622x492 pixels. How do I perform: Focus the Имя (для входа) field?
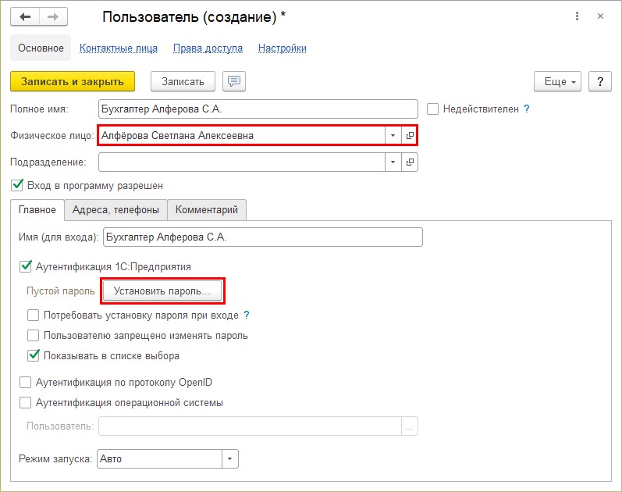pyautogui.click(x=262, y=237)
